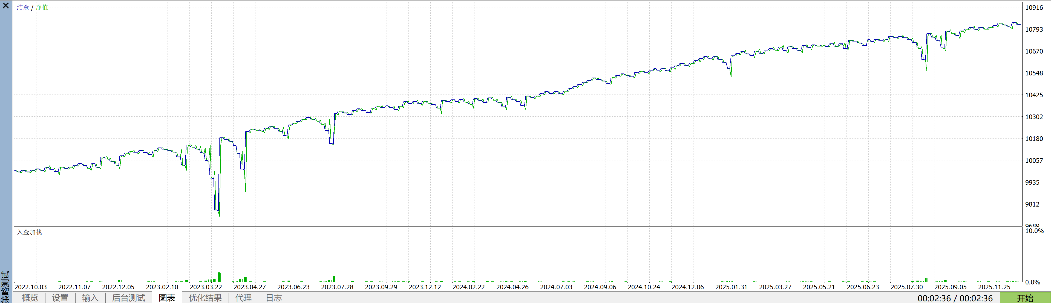View the 日志 tab
The width and height of the screenshot is (1051, 303).
274,298
